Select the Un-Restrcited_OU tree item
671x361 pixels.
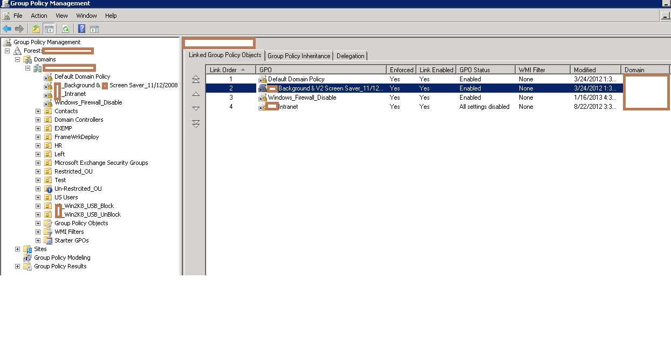(79, 188)
